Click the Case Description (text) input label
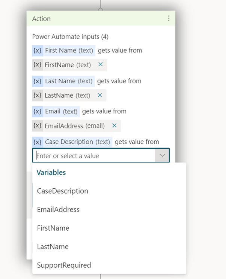Image resolution: width=226 pixels, height=279 pixels. [78, 142]
